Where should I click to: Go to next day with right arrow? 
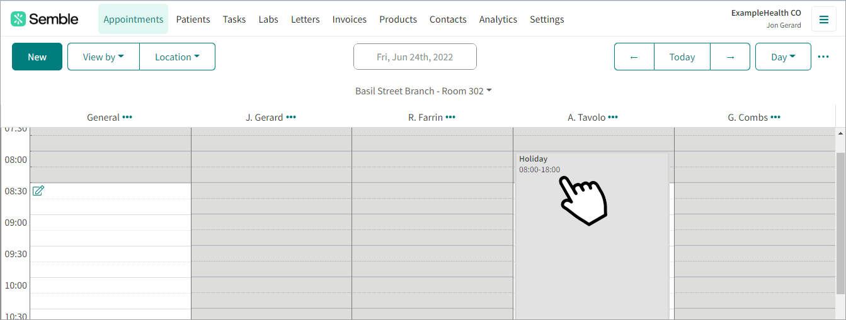730,57
